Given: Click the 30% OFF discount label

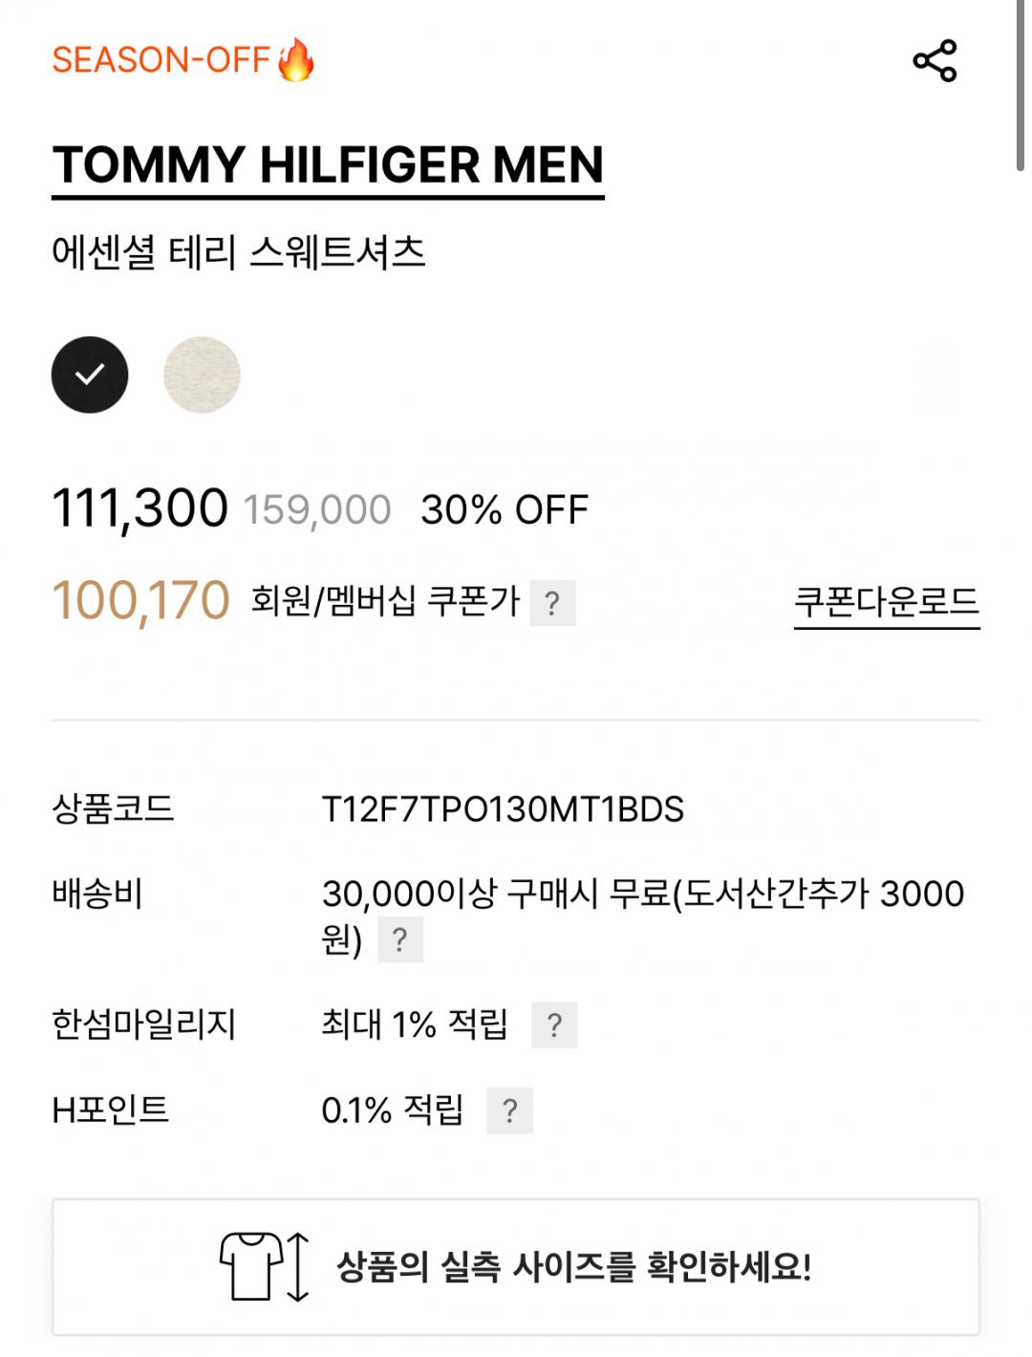Looking at the screenshot, I should point(505,510).
